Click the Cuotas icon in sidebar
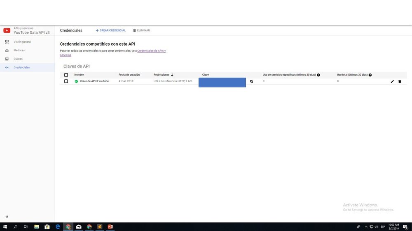This screenshot has height=231, width=412. coord(7,59)
